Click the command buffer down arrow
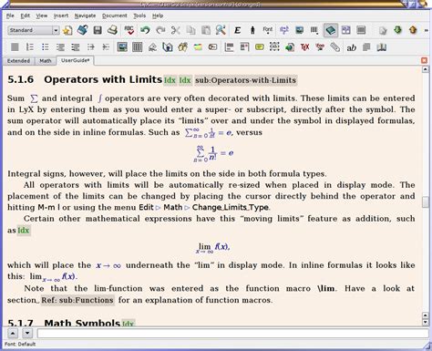 pos(27,333)
